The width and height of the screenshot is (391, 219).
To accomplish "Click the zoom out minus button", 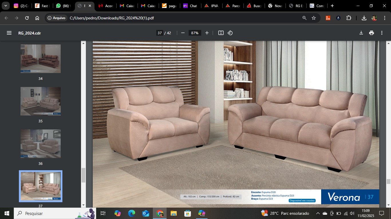I will [x=183, y=33].
